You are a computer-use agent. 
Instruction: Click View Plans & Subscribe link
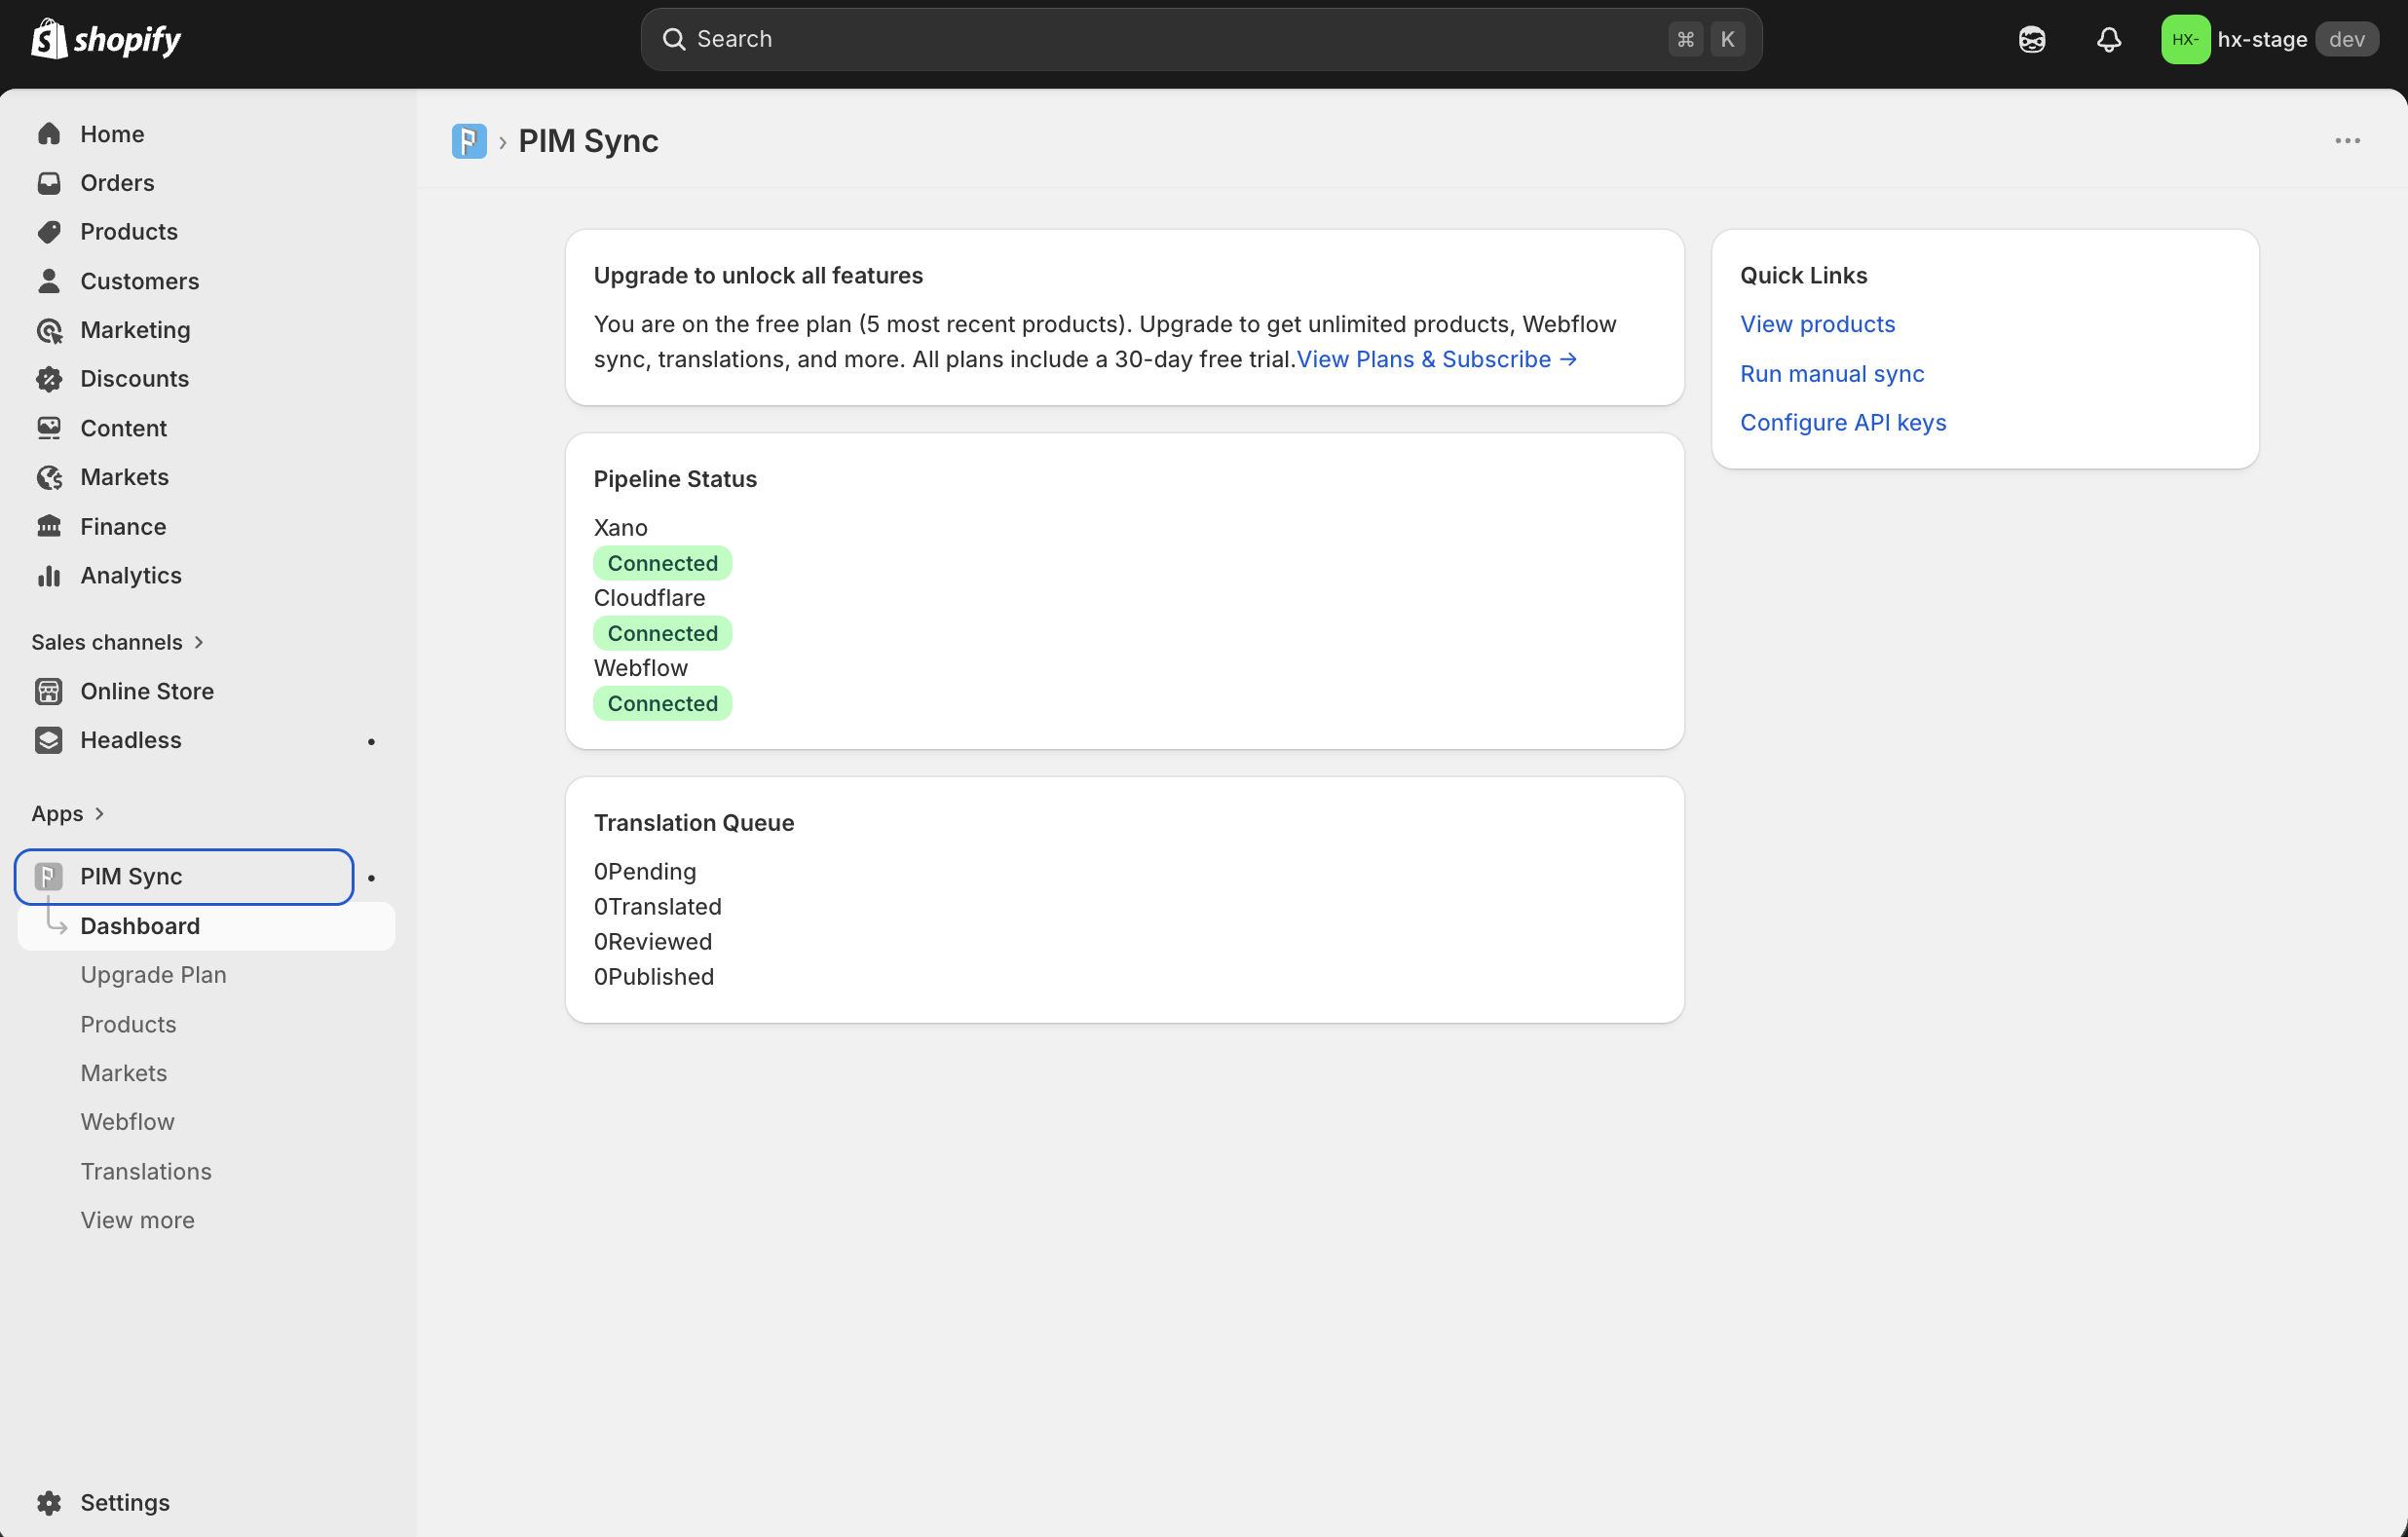(1437, 359)
